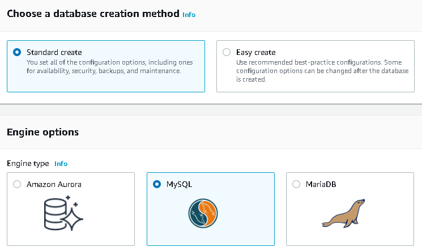Click the Engine options section heading
Viewport: 422px width, 251px height.
click(42, 132)
